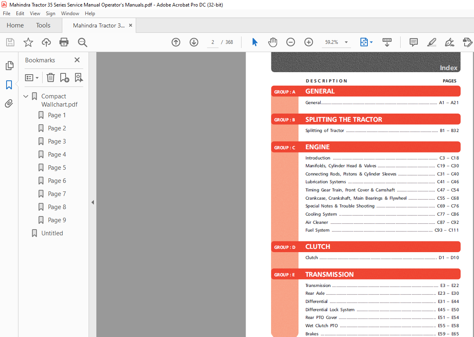Screen dimensions: 474x337
Task: Jump to bookmark Page 2
Action: pyautogui.click(x=57, y=128)
